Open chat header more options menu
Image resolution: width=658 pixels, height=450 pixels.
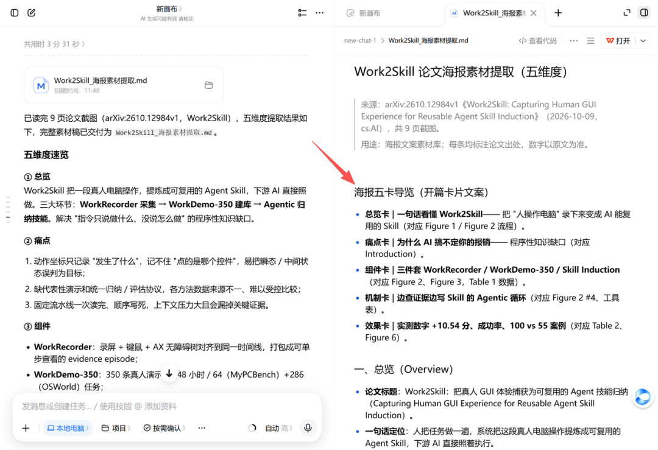pos(320,13)
